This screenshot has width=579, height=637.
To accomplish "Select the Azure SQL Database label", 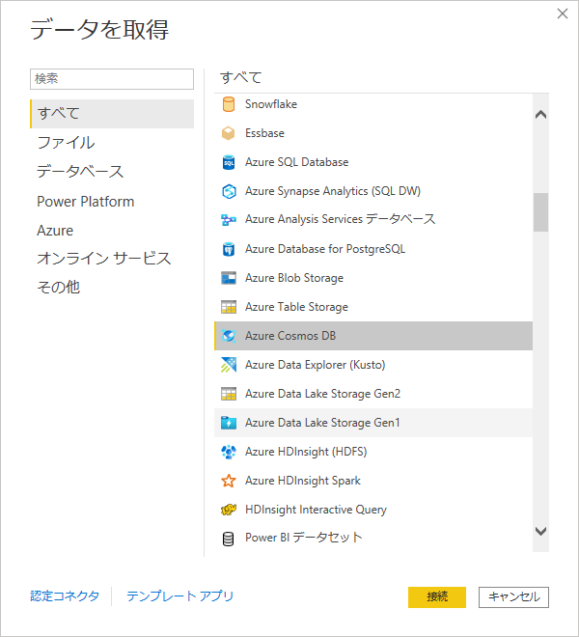I will (296, 162).
